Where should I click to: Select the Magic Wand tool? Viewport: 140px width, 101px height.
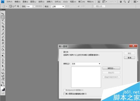click(3, 23)
